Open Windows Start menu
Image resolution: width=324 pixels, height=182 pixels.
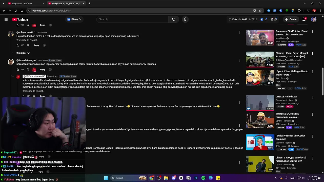(106, 178)
